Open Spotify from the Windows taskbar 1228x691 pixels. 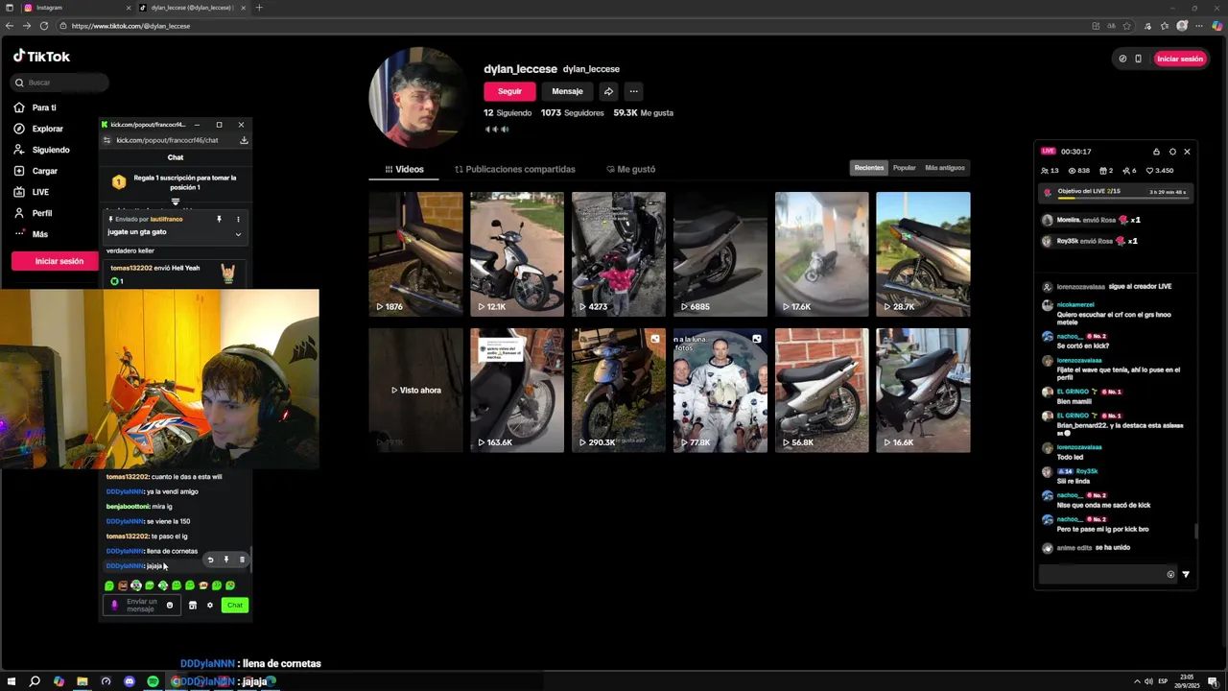coord(153,681)
